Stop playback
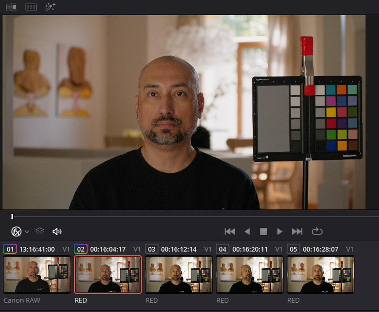 (x=263, y=232)
